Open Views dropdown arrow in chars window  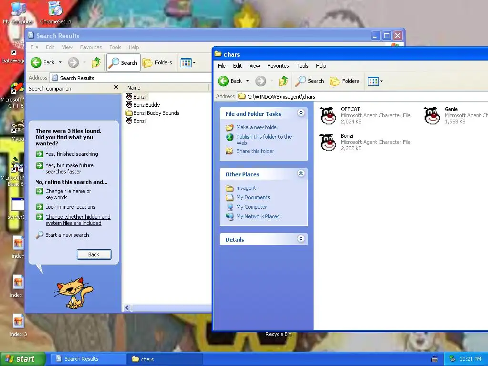(x=382, y=81)
